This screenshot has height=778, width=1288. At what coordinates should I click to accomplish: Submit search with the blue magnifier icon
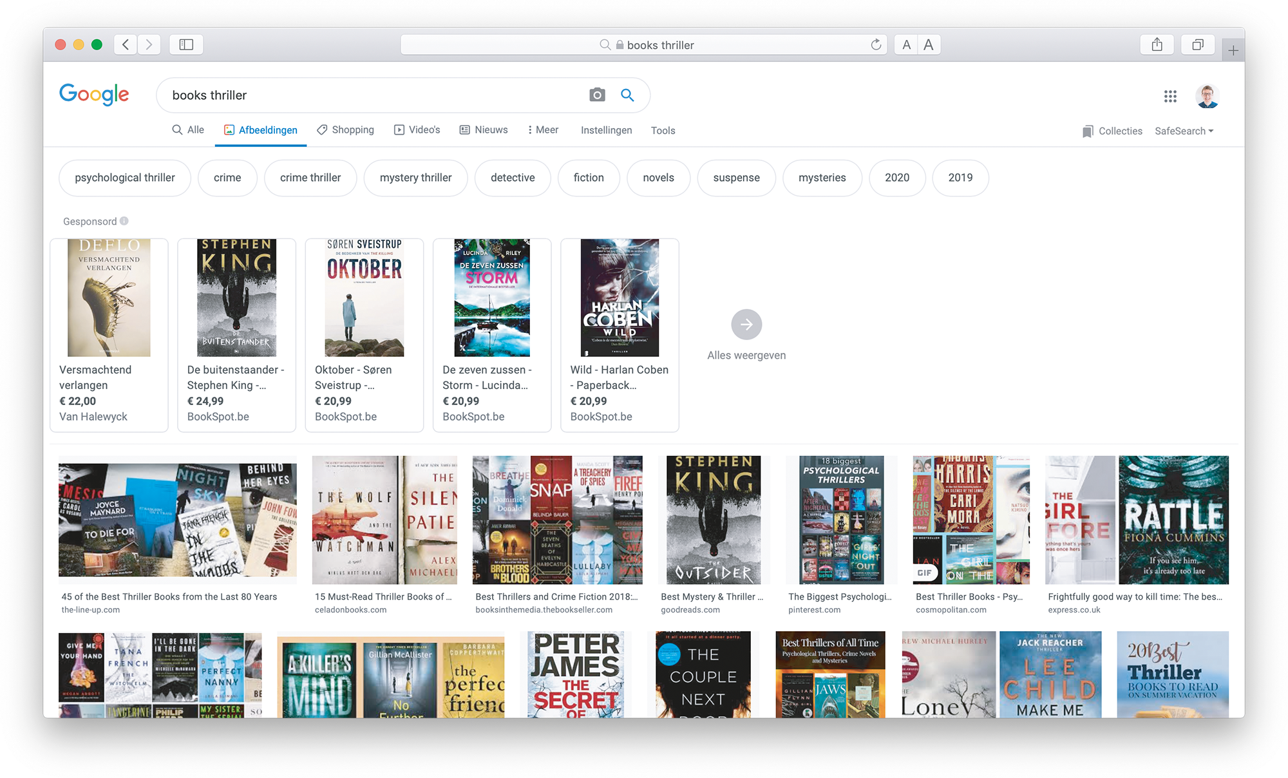click(x=627, y=95)
